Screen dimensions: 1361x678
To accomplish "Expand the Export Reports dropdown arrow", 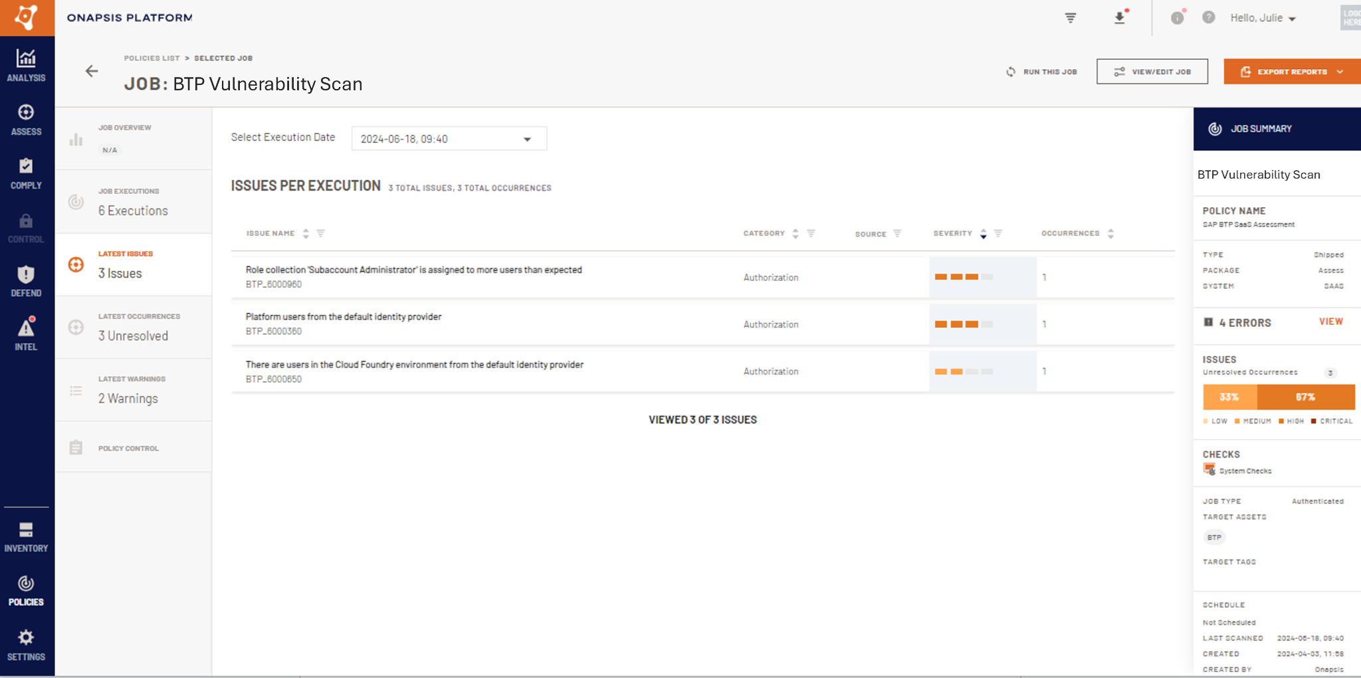I will 1341,71.
